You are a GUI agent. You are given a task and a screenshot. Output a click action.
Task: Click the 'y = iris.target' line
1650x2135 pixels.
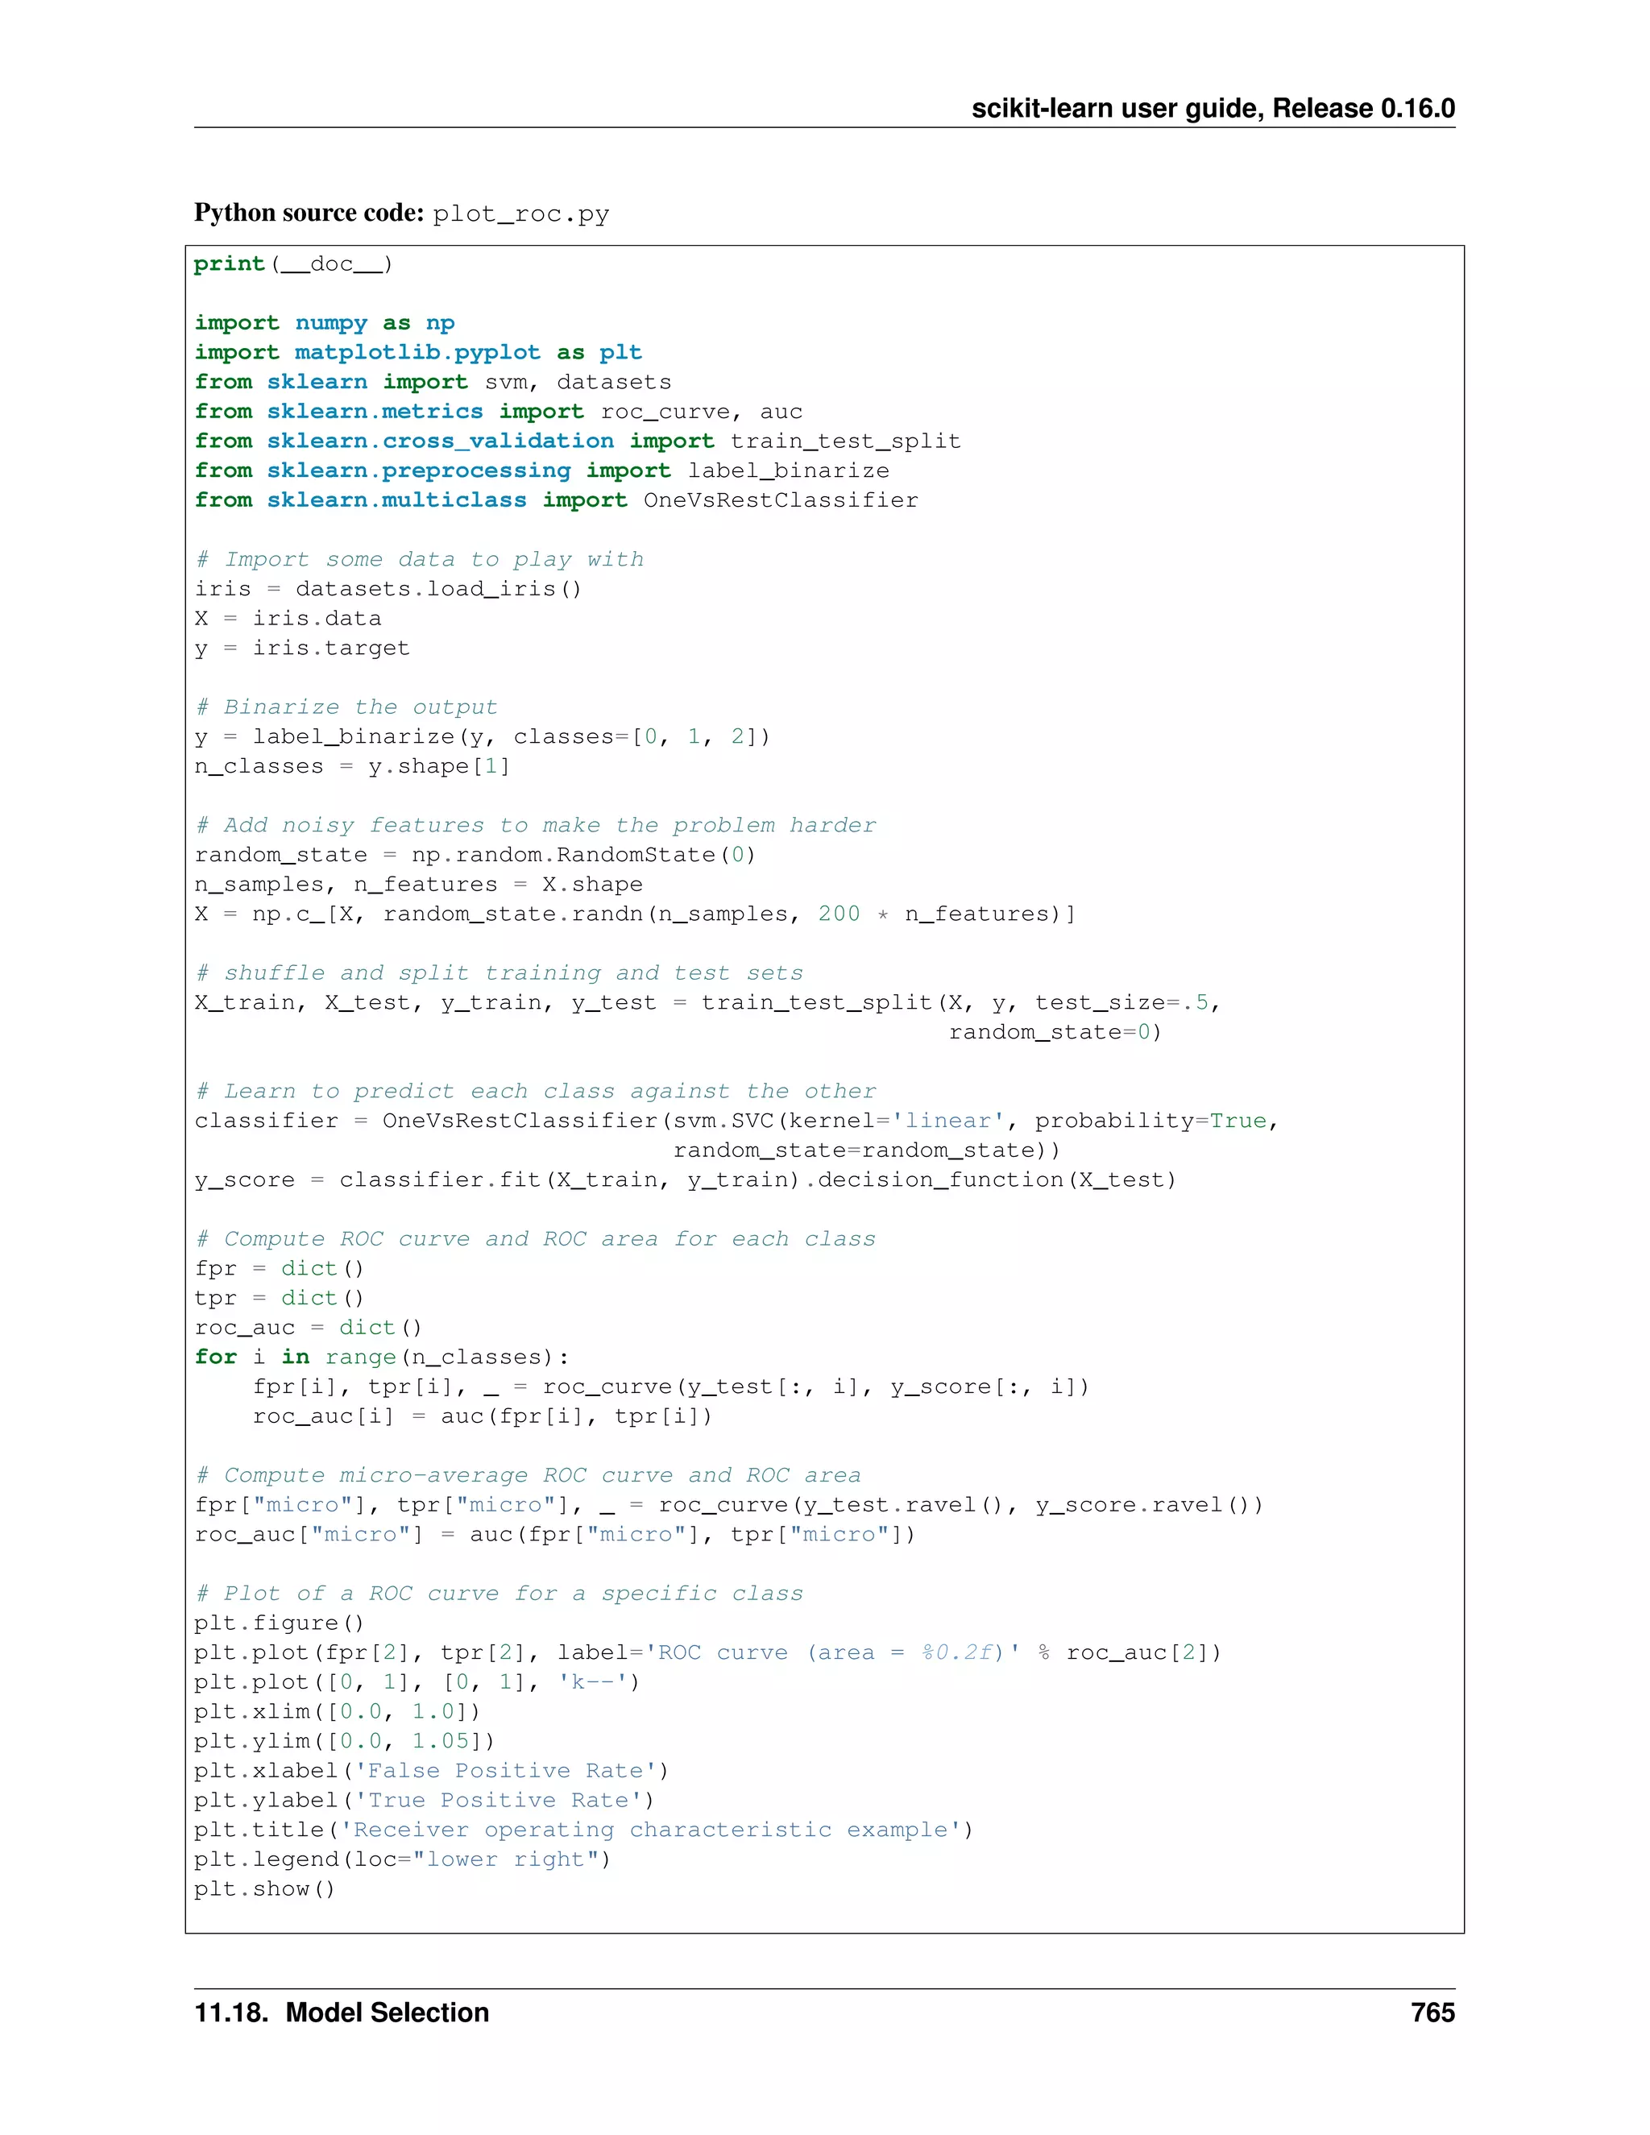coord(302,648)
